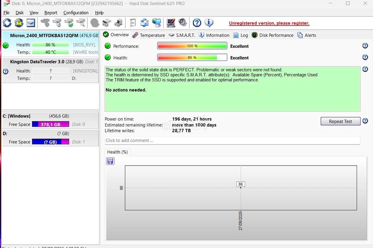Click the help icon beside green status box

pyautogui.click(x=365, y=69)
